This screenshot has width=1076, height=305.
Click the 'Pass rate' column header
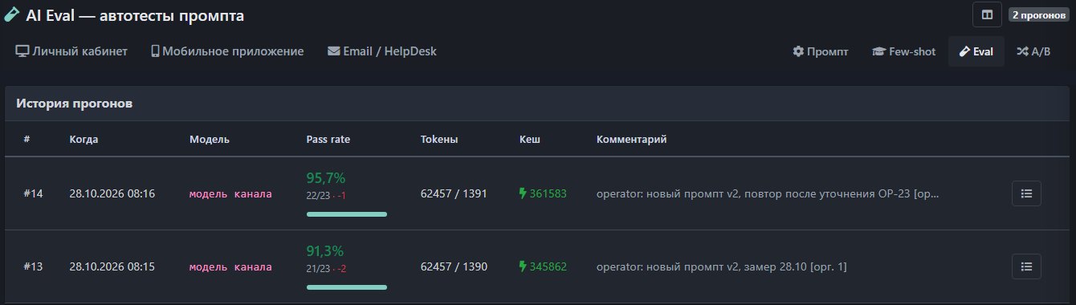(328, 140)
